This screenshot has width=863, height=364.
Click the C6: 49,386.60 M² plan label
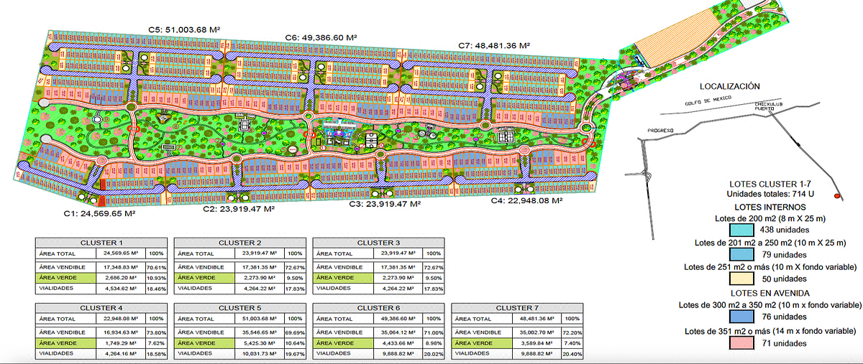click(x=321, y=37)
